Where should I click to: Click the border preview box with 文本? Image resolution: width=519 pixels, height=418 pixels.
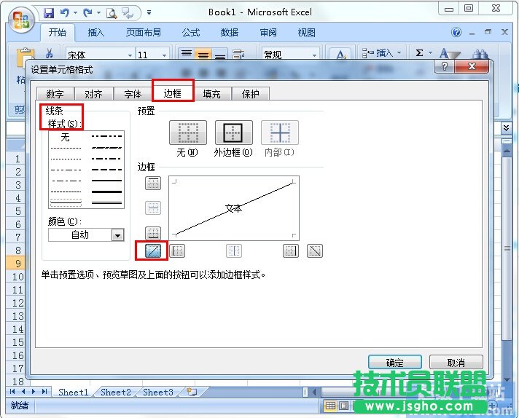233,208
